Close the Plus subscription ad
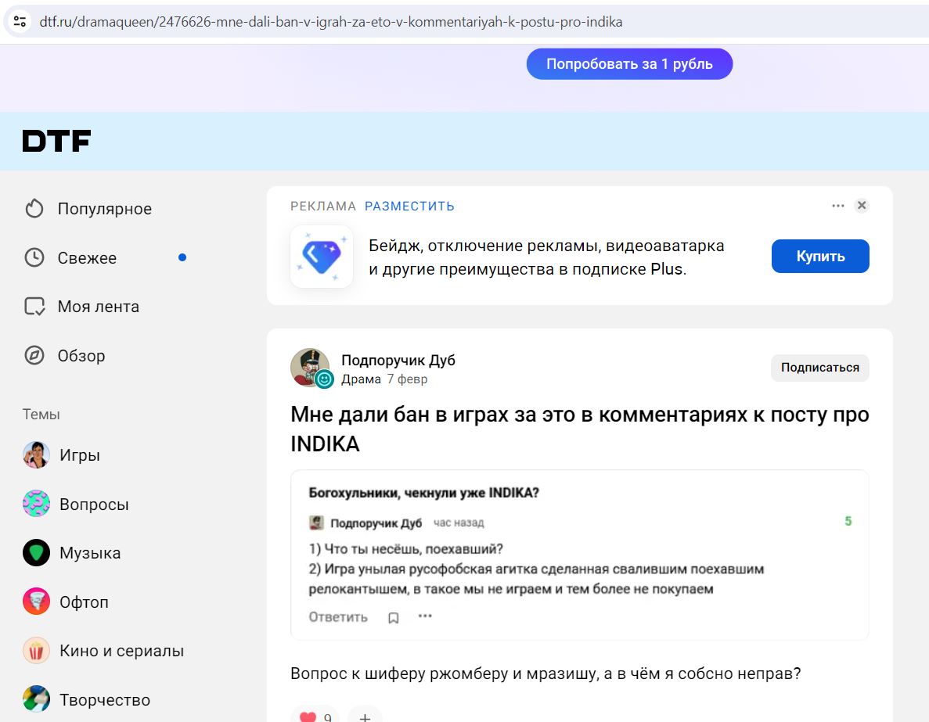 862,206
